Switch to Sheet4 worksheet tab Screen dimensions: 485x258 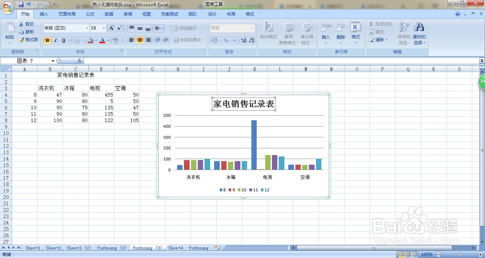click(176, 248)
